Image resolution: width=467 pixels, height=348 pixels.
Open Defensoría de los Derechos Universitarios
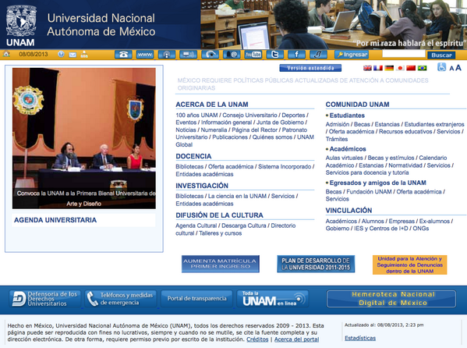[x=44, y=299]
